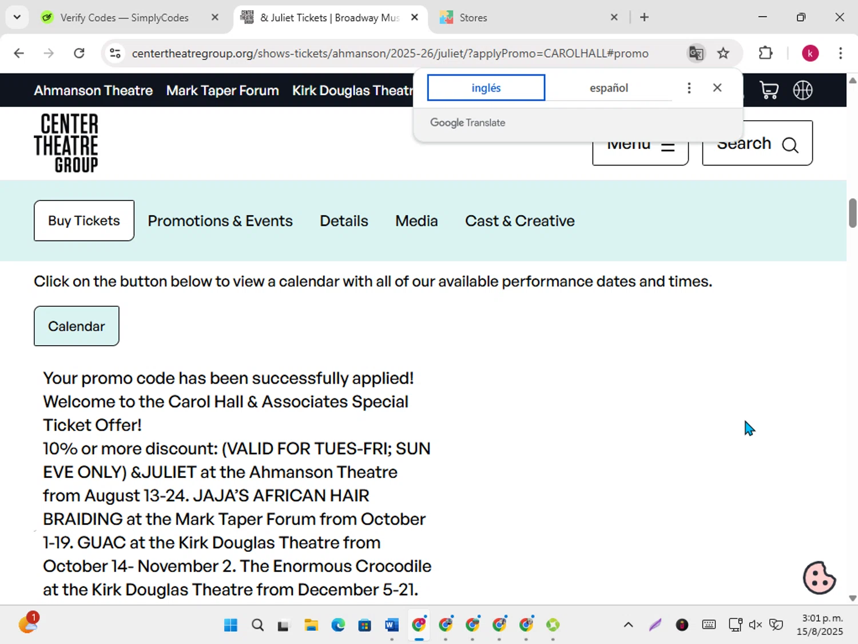Open File Explorer from the taskbar
858x644 pixels.
pos(311,625)
